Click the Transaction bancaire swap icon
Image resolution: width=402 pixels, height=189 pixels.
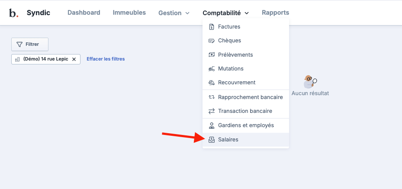coord(212,111)
